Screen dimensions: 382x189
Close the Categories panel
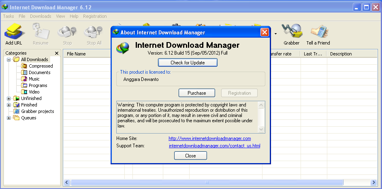[57, 53]
